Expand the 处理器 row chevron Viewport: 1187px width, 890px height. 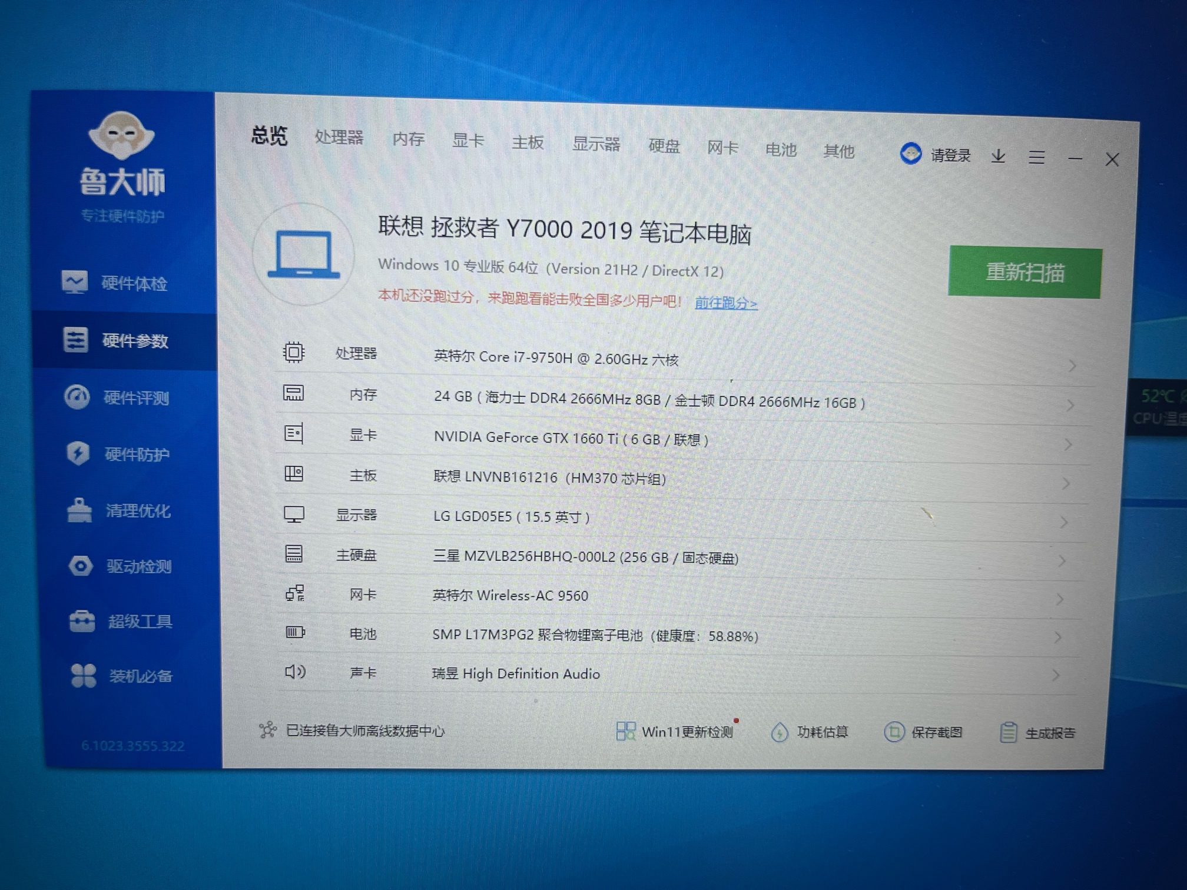coord(1072,366)
